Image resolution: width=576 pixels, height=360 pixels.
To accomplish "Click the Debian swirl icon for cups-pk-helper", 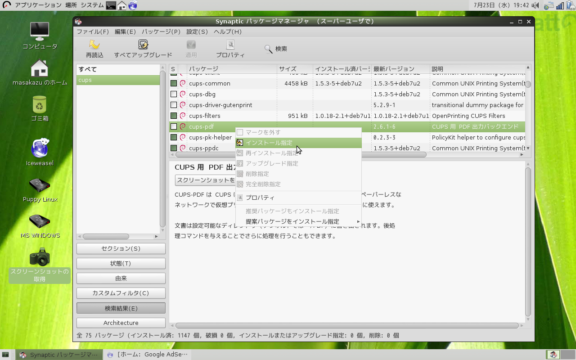I will point(183,137).
